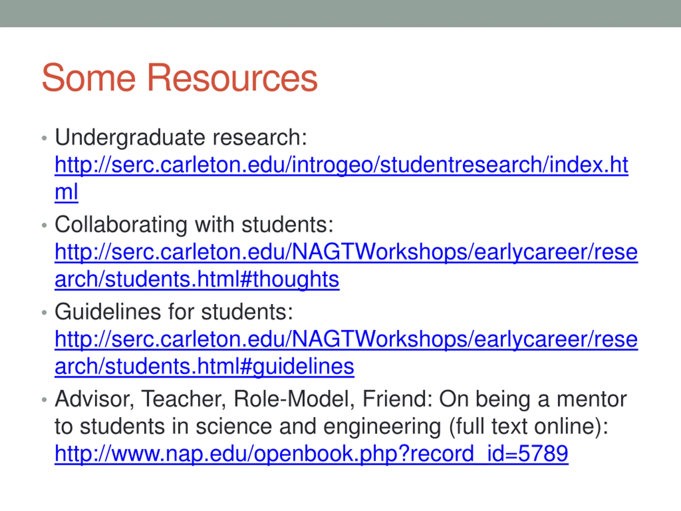Open the nap.edu openbook record link
The width and height of the screenshot is (681, 511).
(x=311, y=454)
